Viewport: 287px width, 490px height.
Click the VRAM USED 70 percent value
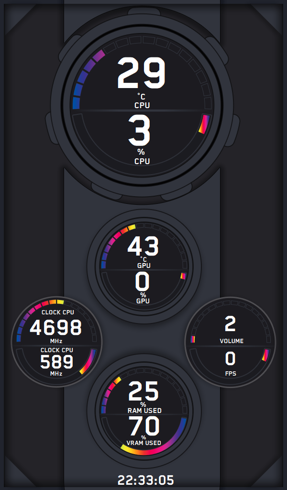144,426
